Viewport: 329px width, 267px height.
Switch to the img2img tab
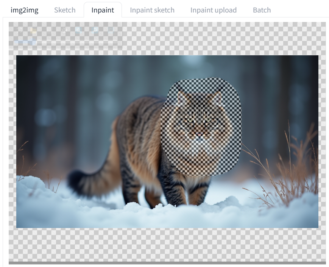[x=24, y=10]
